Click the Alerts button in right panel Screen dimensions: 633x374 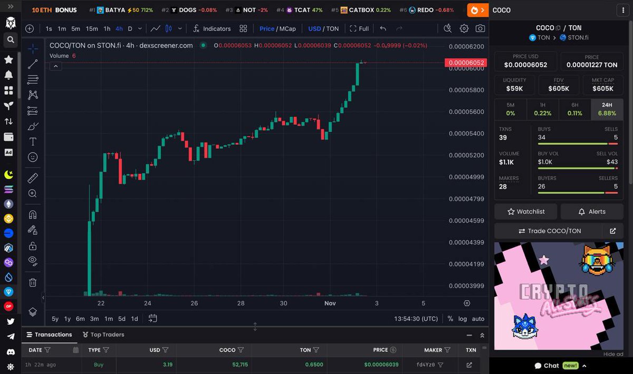pyautogui.click(x=592, y=211)
